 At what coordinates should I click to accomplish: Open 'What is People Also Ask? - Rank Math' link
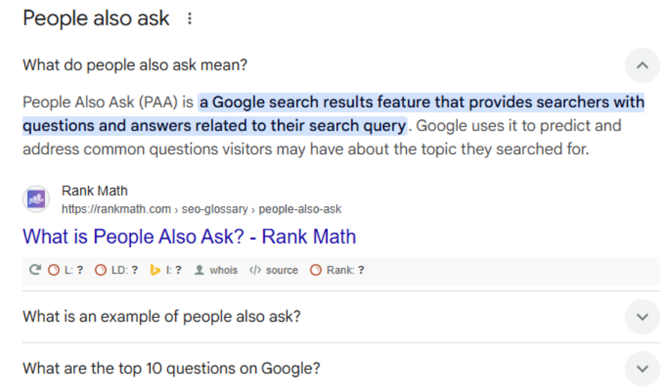tap(189, 236)
